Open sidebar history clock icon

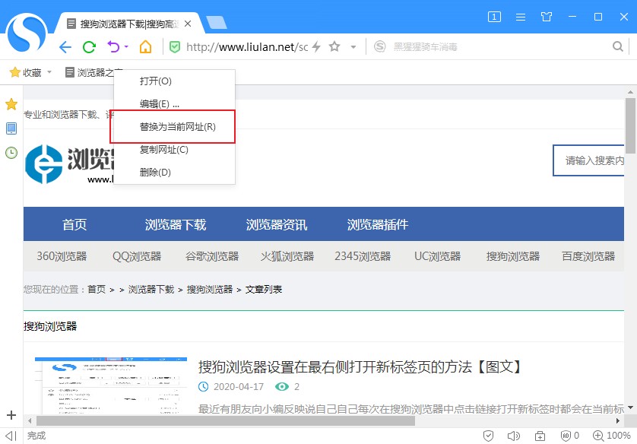tap(11, 153)
